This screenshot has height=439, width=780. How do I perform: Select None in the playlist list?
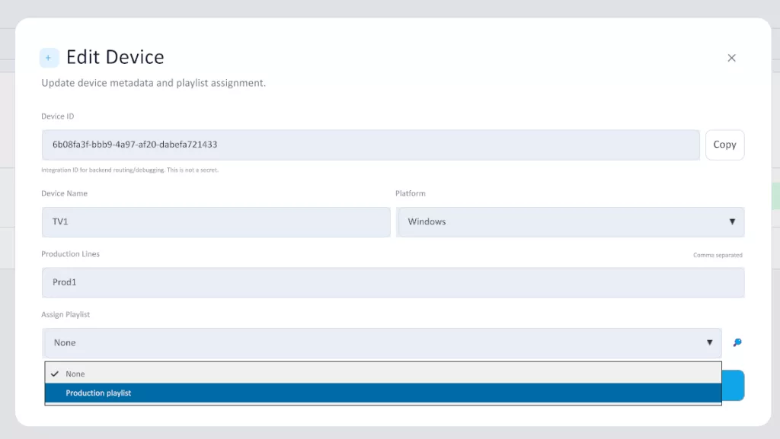[x=383, y=374]
